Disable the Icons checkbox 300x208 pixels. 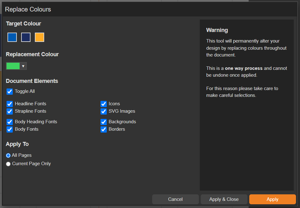point(104,104)
